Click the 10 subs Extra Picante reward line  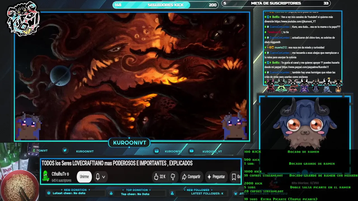coord(281,199)
